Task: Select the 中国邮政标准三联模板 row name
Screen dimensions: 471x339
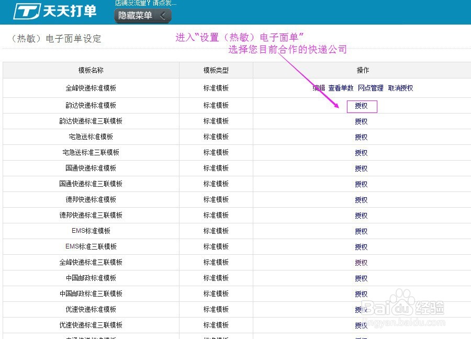Action: (x=91, y=293)
